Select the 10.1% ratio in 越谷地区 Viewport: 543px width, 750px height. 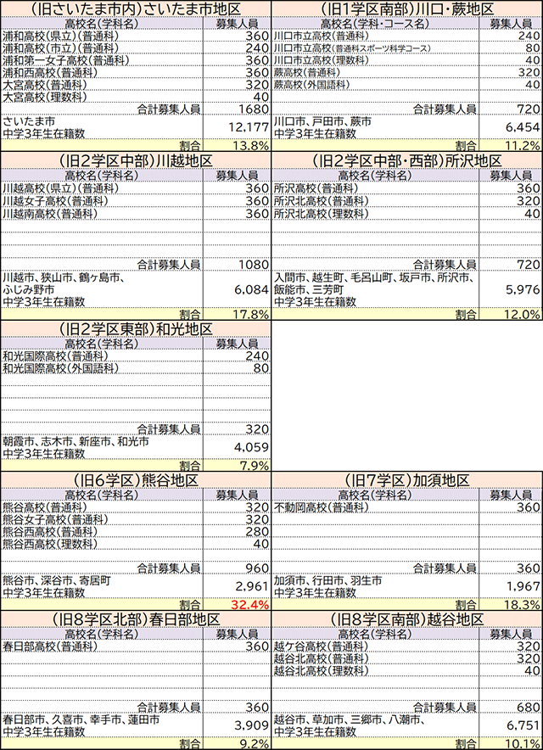pos(522,744)
